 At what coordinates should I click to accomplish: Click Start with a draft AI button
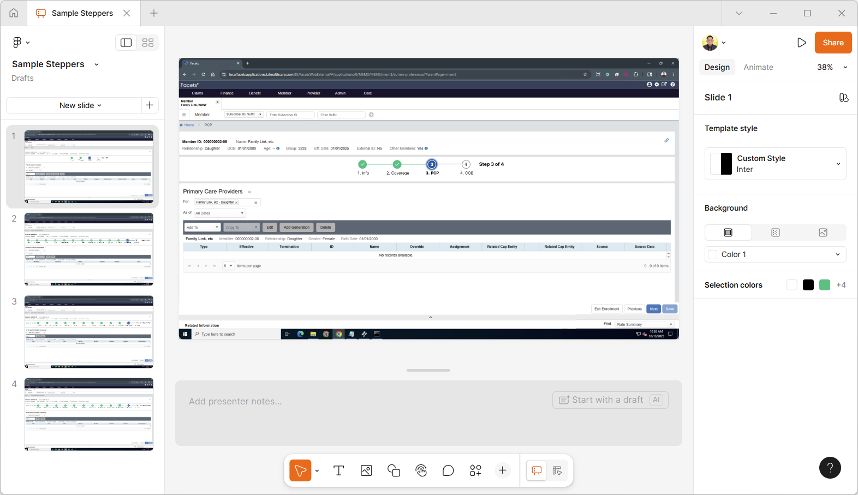(x=610, y=400)
